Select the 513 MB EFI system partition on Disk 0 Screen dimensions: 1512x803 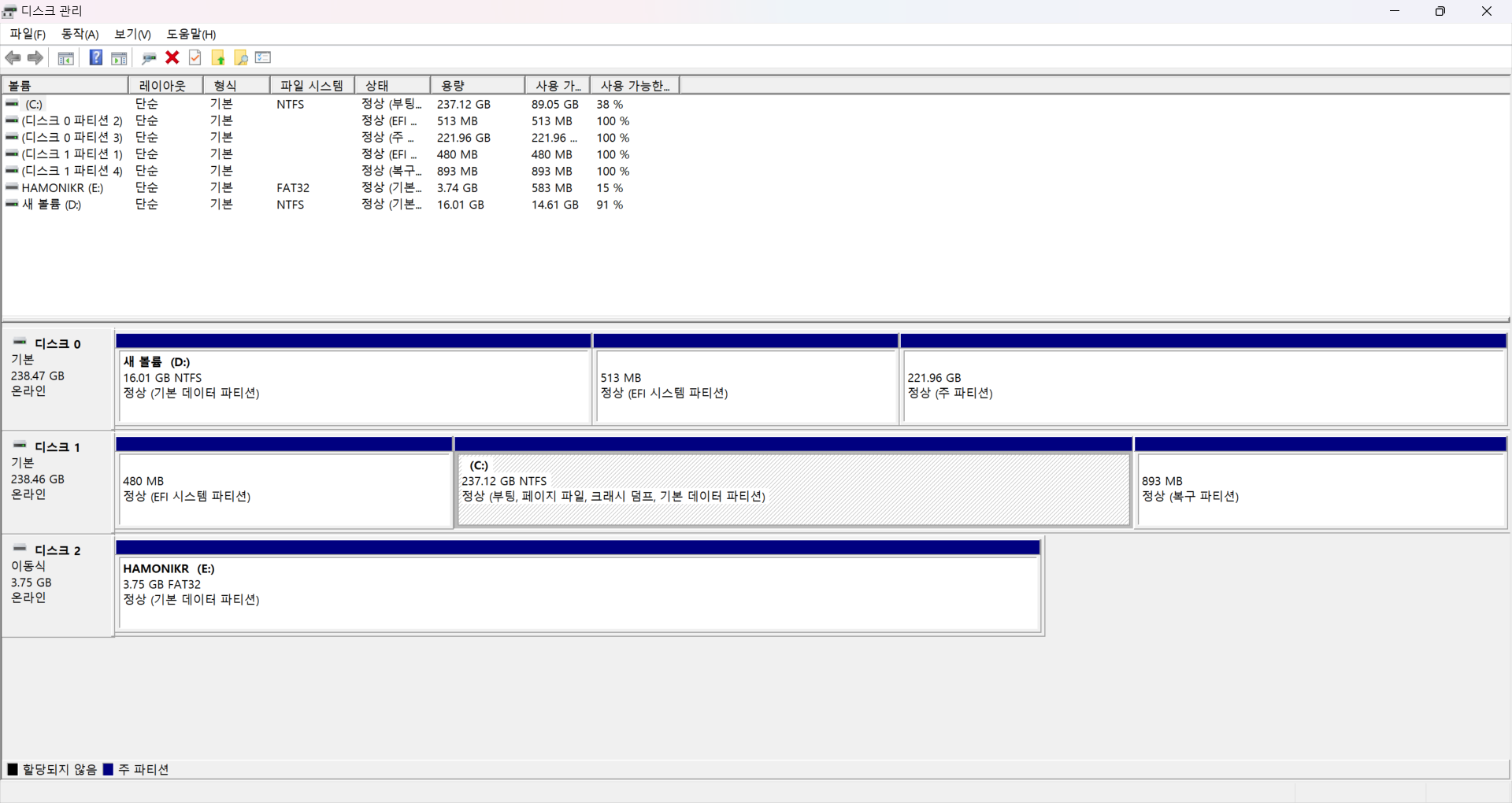[746, 379]
